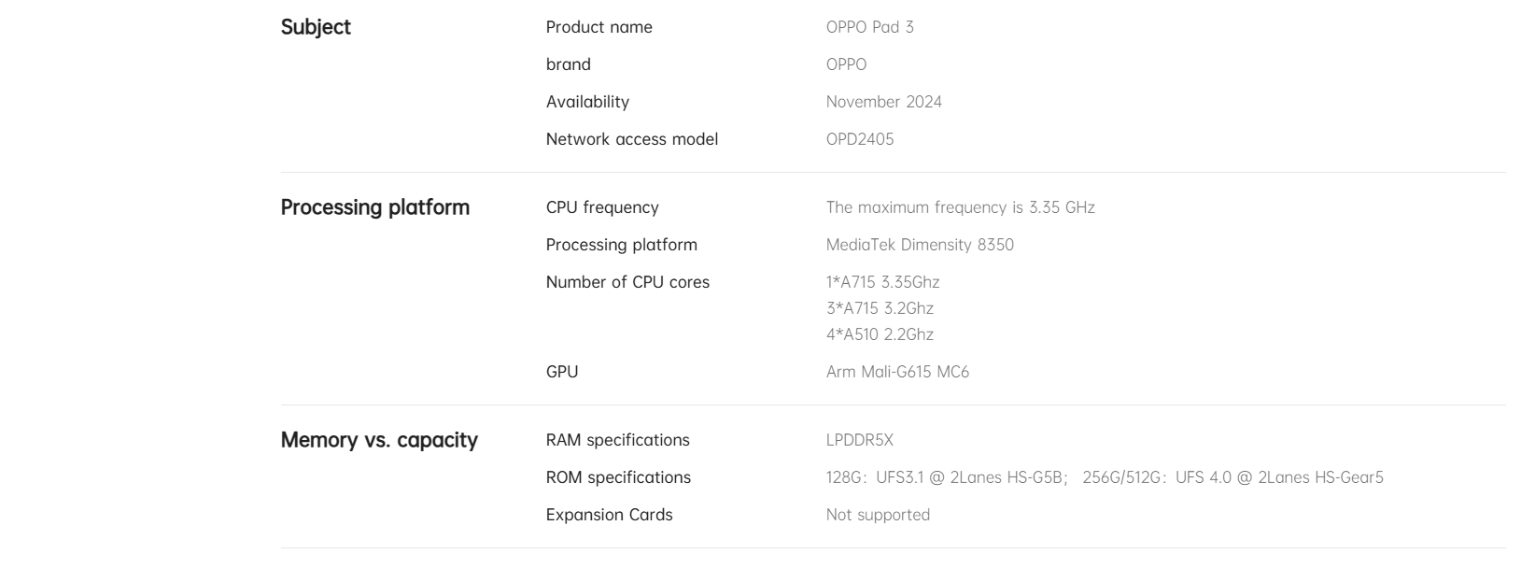Viewport: 1521px width, 568px height.
Task: Click the OPPO Pad 3 value
Action: pyautogui.click(x=870, y=27)
